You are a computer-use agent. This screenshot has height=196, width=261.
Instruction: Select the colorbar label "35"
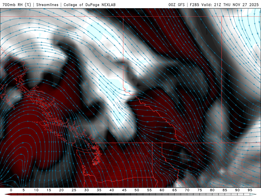[99, 190]
